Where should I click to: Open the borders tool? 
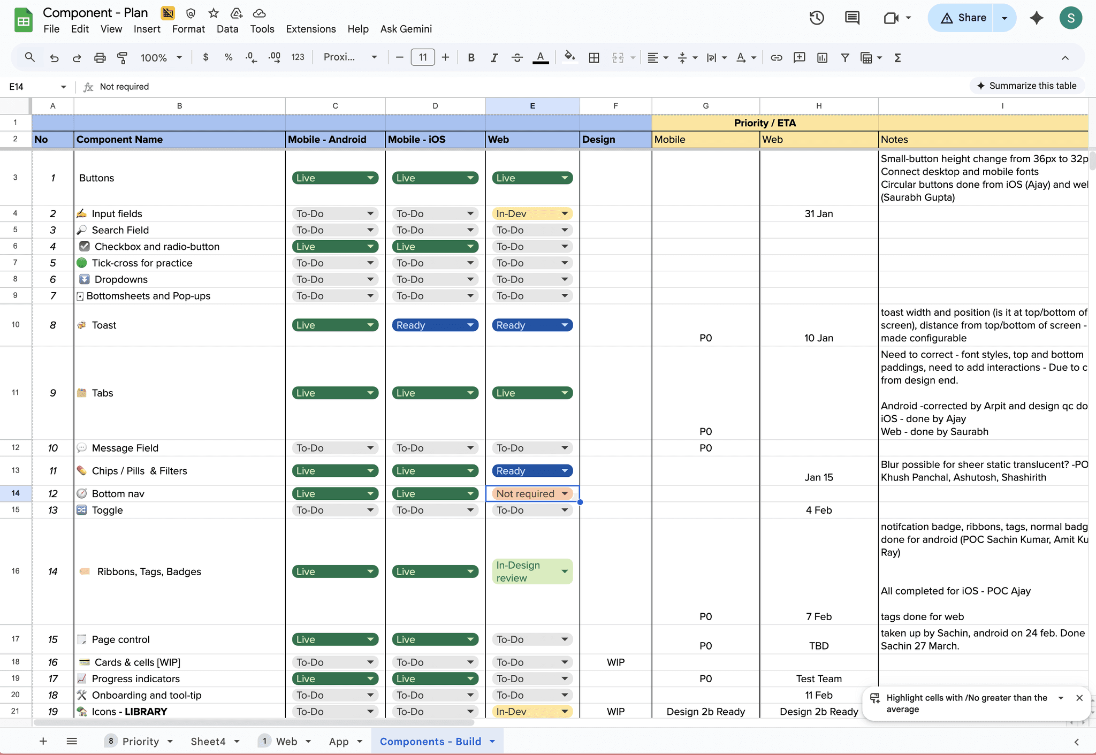coord(594,58)
